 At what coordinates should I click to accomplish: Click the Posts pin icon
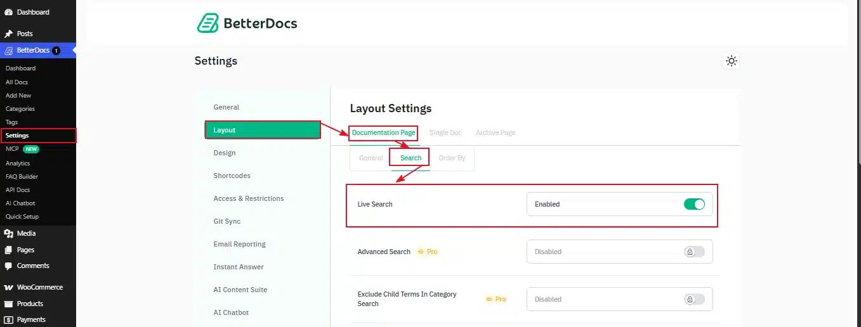point(9,34)
